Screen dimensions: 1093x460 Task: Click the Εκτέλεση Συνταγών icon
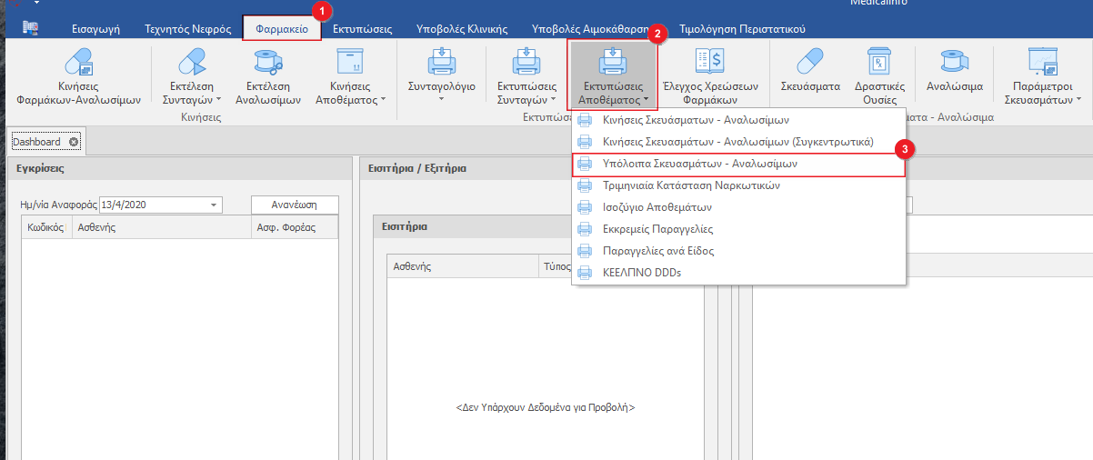pyautogui.click(x=192, y=64)
